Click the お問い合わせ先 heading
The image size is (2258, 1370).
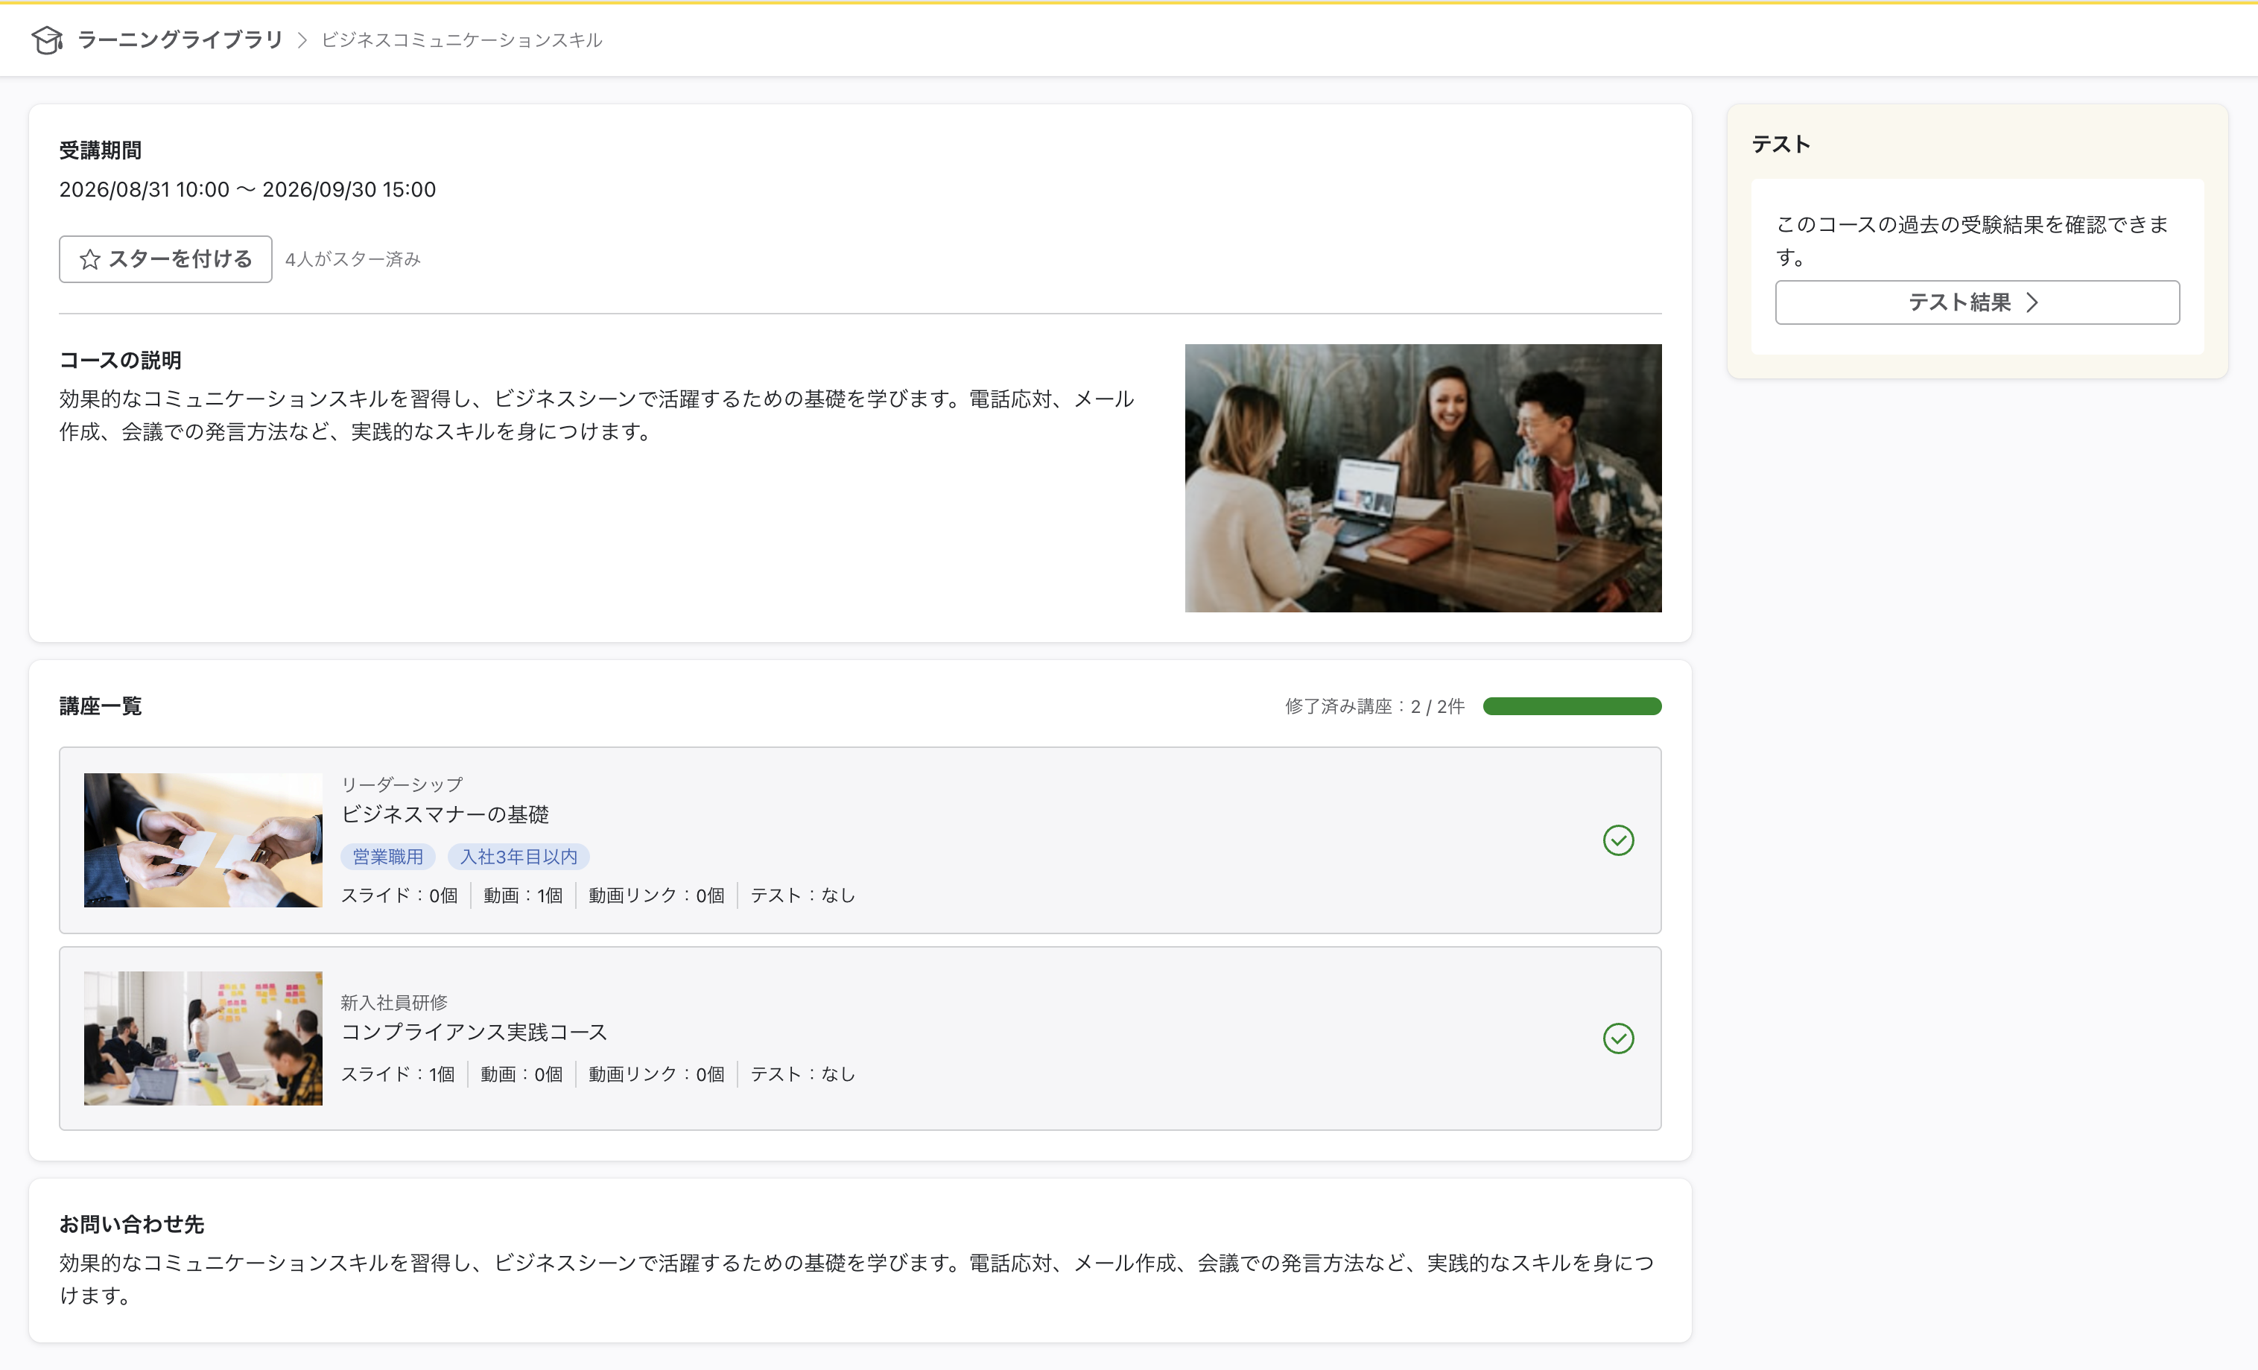pos(132,1224)
